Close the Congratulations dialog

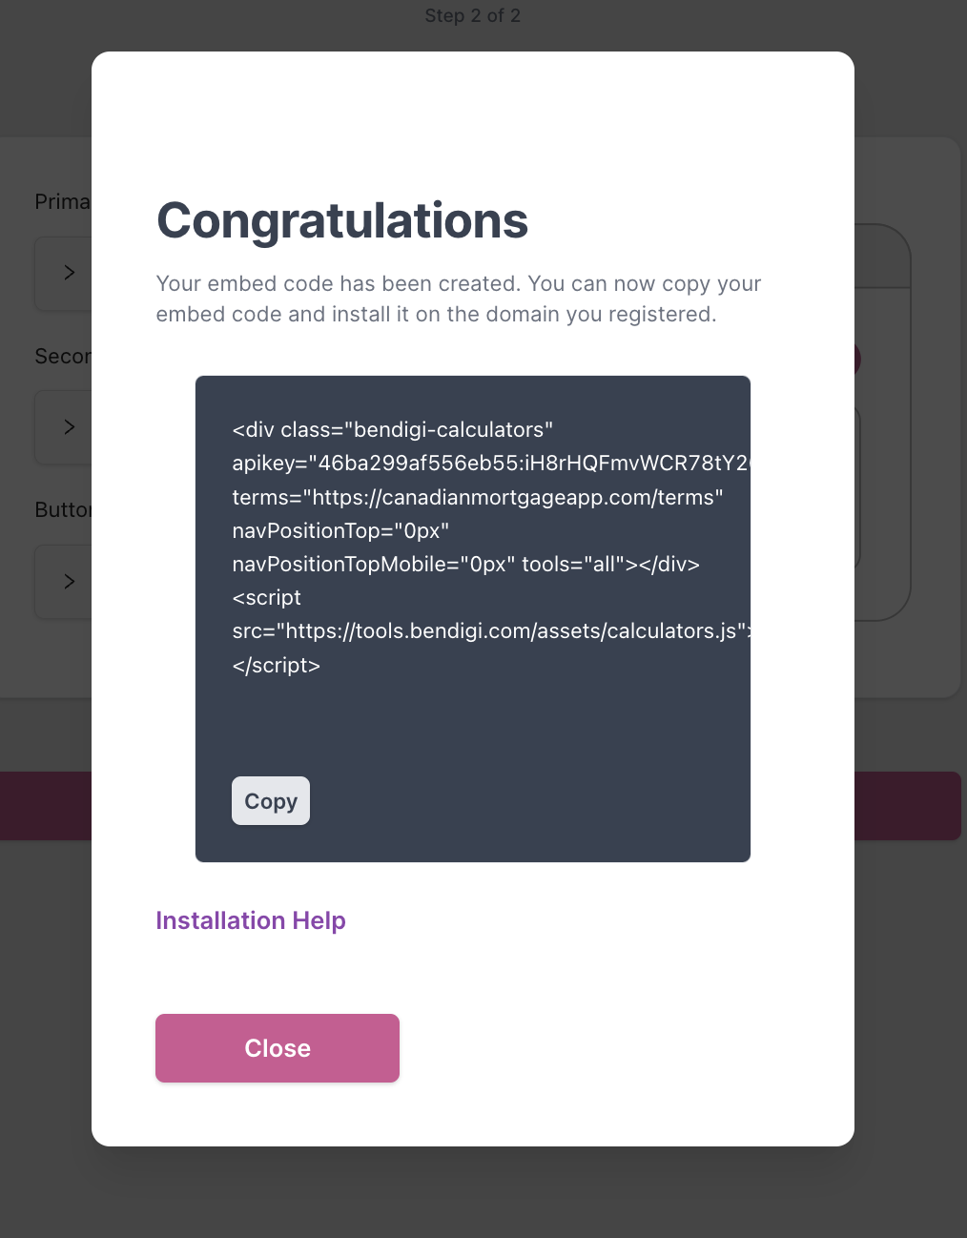[x=278, y=1048]
